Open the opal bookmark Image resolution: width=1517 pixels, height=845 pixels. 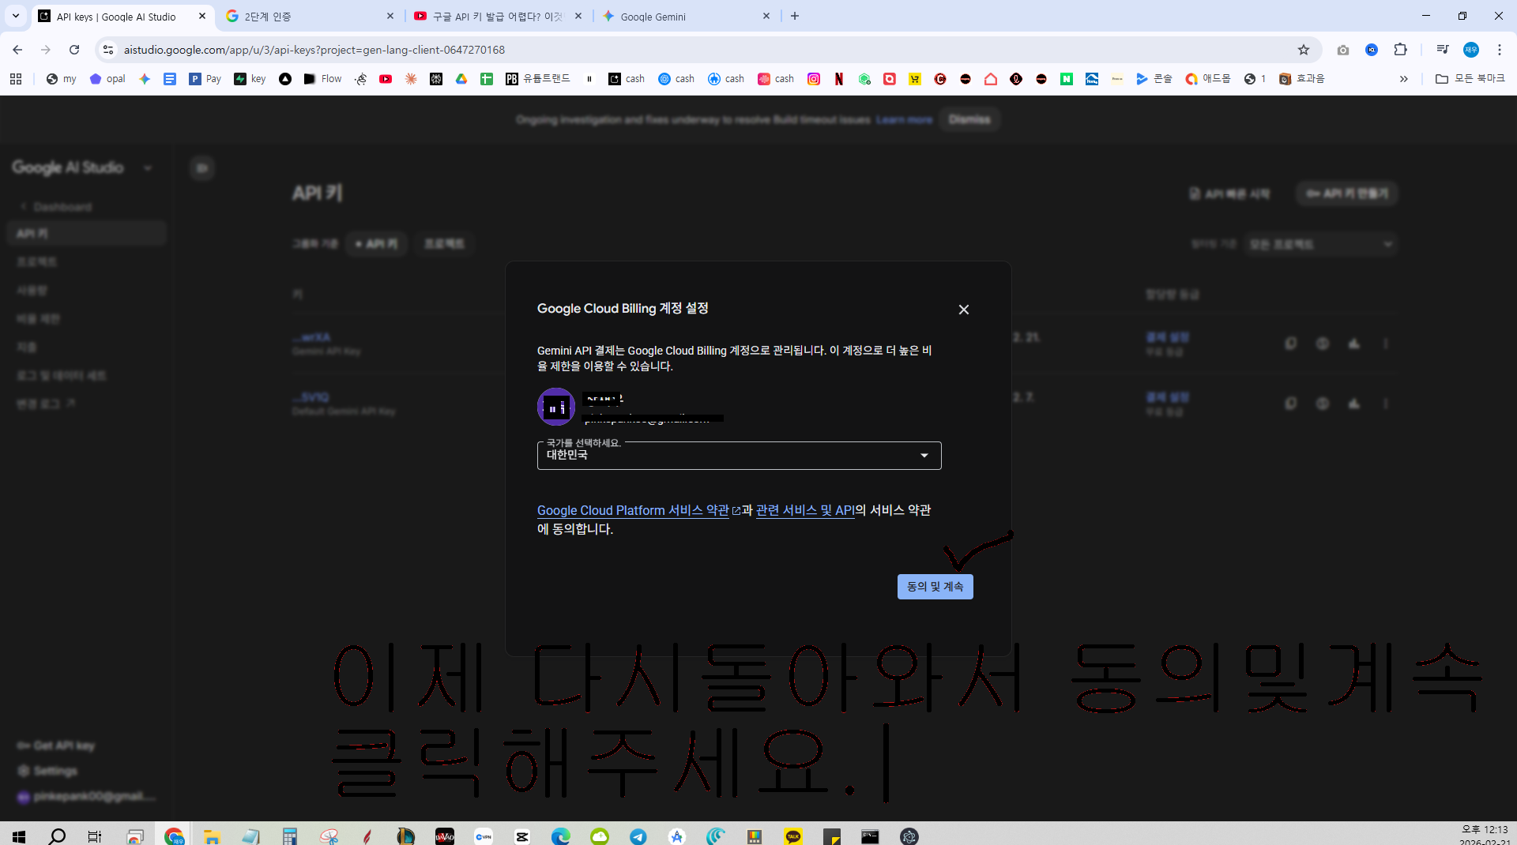107,79
